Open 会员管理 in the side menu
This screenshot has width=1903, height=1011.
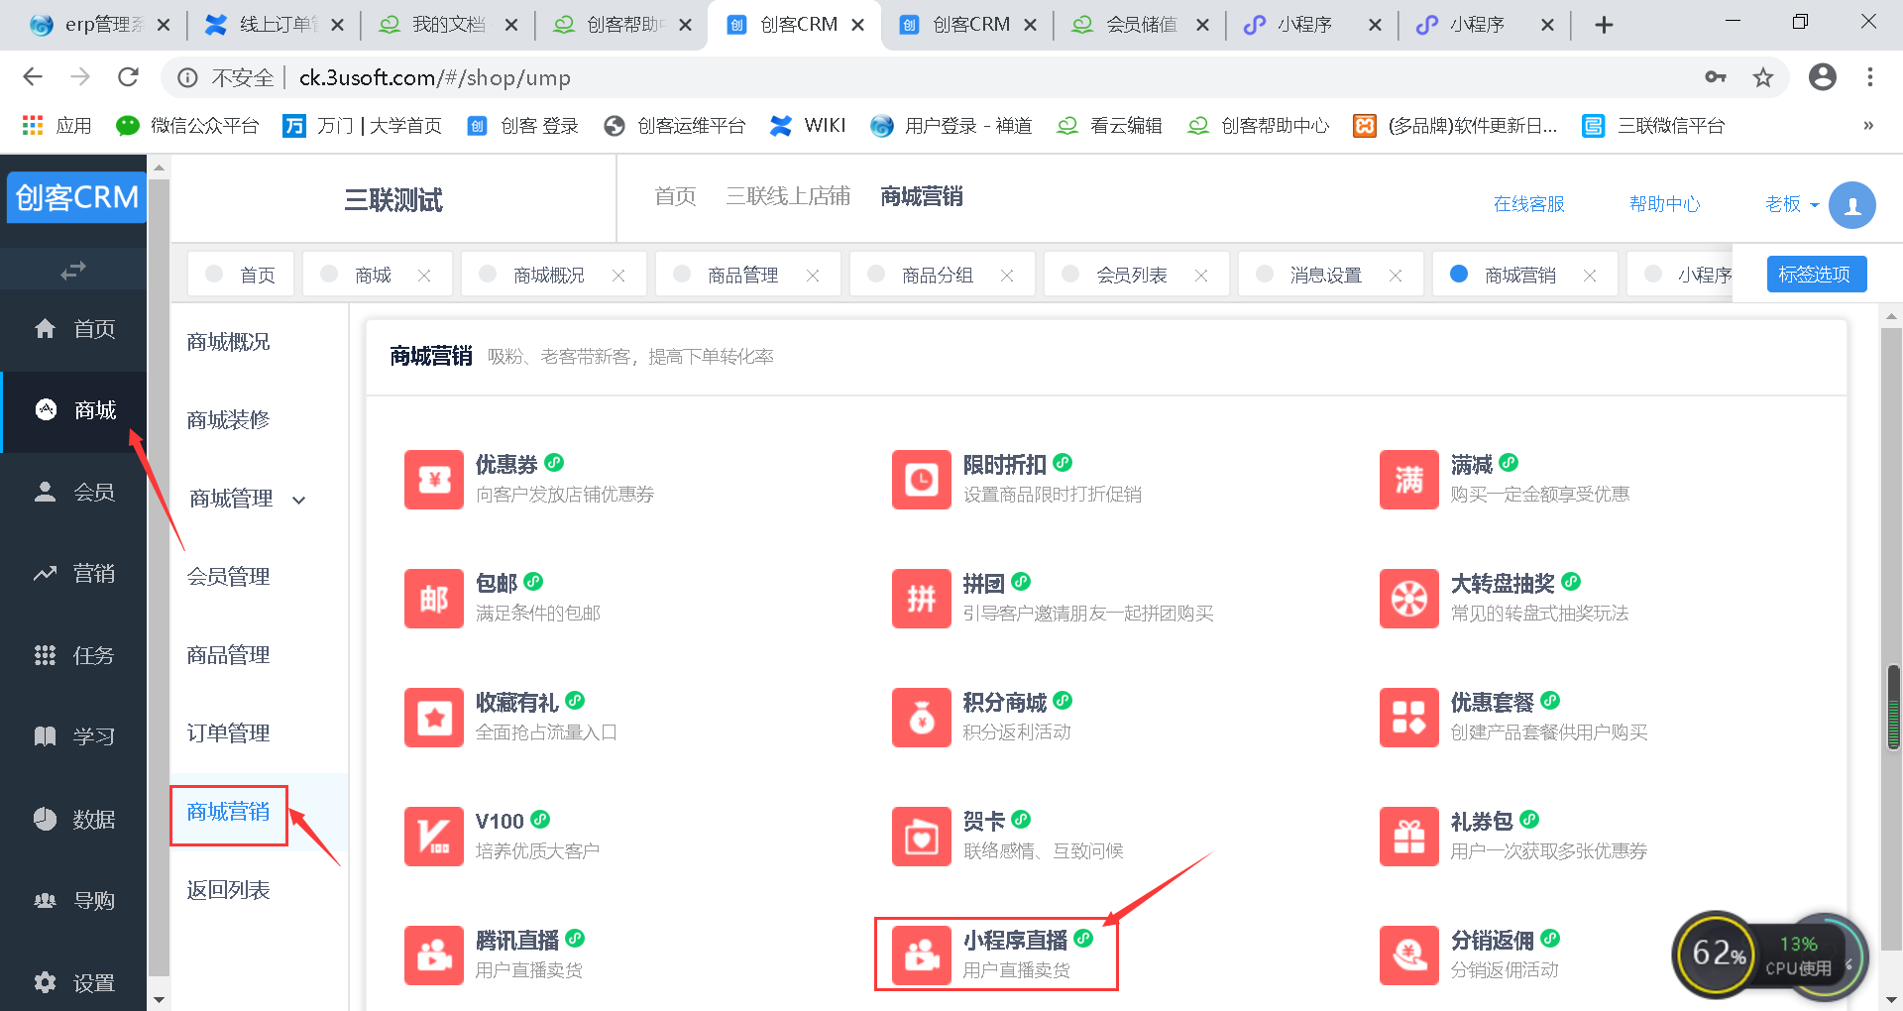coord(229,577)
